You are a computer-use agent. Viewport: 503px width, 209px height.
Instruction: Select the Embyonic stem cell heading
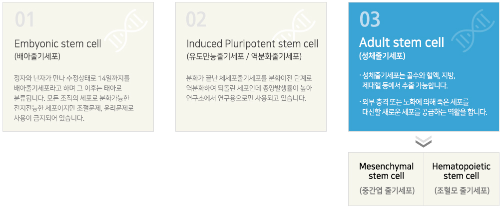coord(58,43)
